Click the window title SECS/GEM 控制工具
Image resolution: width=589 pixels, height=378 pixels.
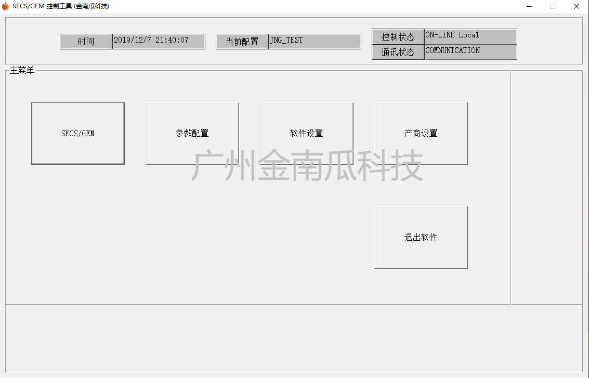pos(60,6)
